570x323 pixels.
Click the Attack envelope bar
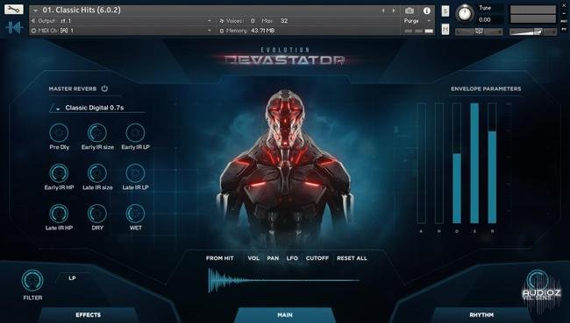click(x=421, y=163)
